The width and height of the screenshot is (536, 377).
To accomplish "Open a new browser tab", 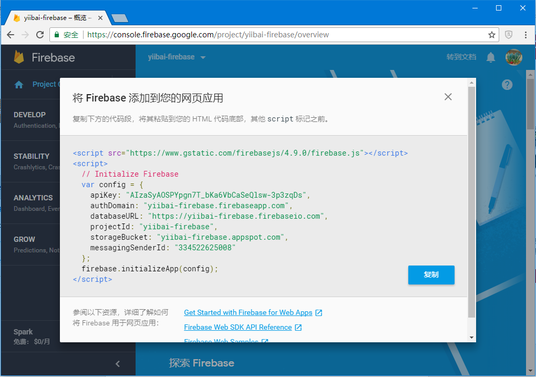I will [120, 18].
